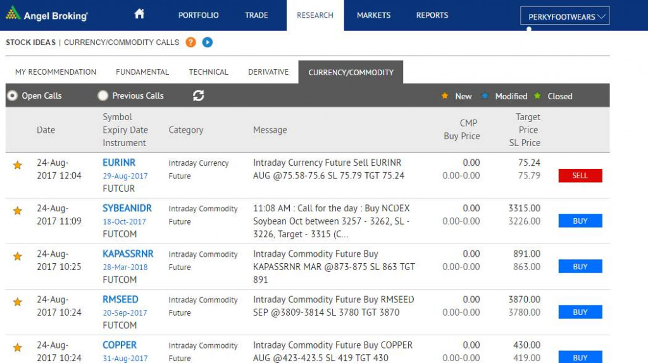The image size is (648, 363).
Task: Switch to the Derivative tab
Action: (268, 72)
